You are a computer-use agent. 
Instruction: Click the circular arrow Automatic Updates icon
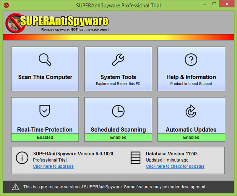pos(191,111)
